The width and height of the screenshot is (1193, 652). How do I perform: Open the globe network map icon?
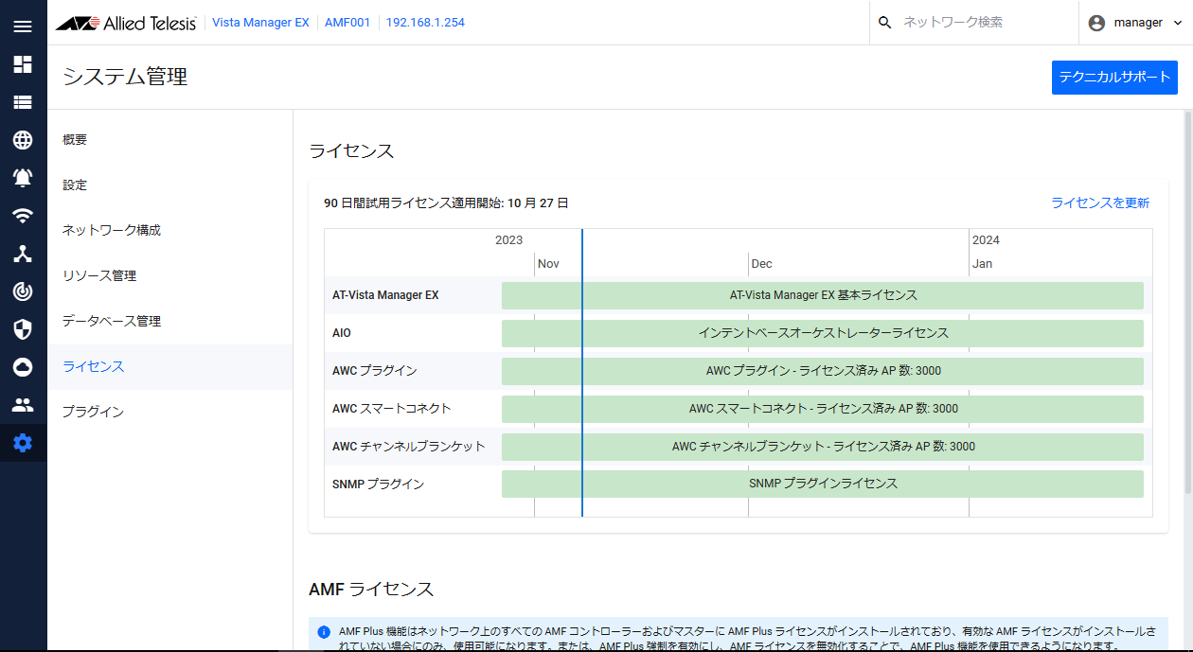23,140
